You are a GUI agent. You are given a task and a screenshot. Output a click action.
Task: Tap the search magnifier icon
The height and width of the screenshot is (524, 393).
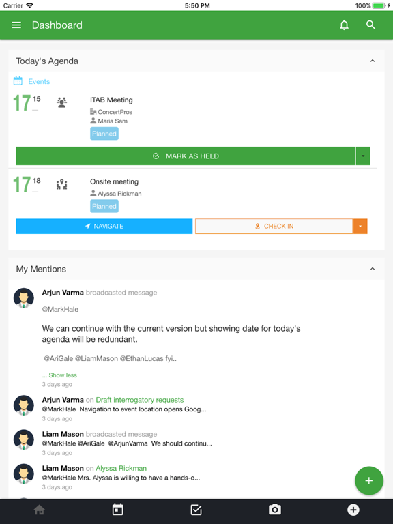(370, 25)
